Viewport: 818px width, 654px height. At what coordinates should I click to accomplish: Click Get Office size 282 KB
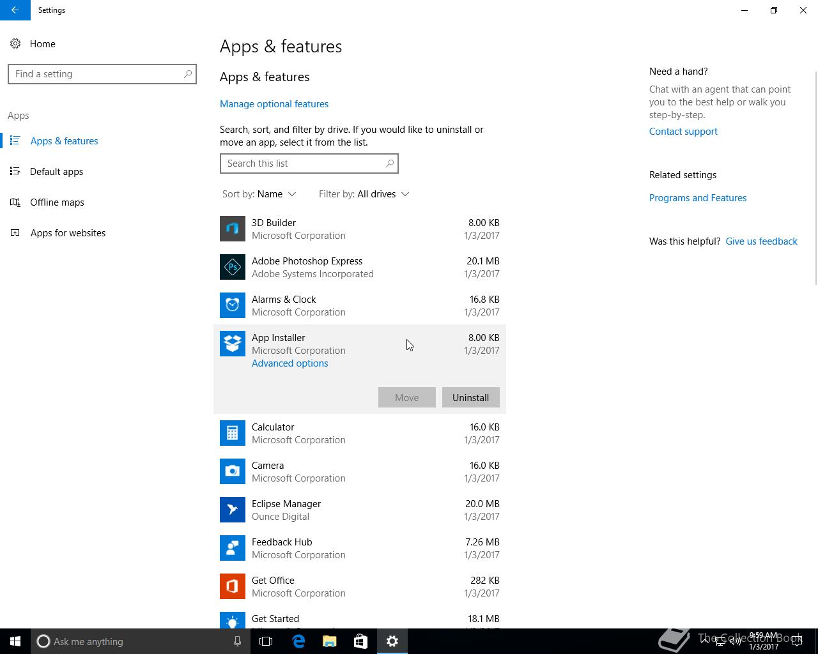485,581
